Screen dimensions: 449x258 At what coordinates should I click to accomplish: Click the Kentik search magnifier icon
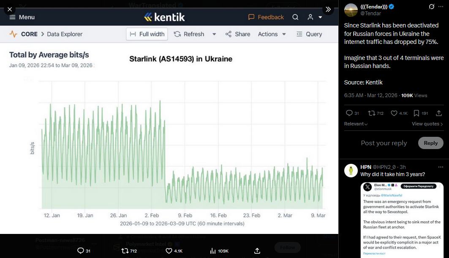(295, 17)
